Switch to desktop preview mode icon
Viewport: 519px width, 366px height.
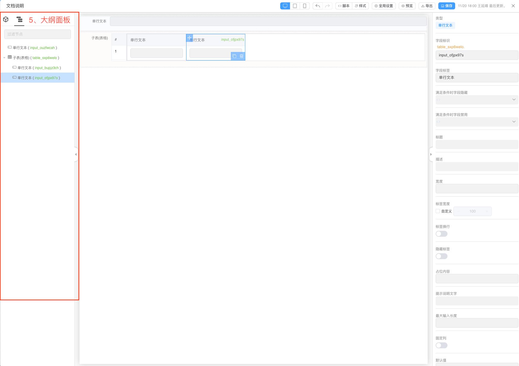click(x=285, y=6)
